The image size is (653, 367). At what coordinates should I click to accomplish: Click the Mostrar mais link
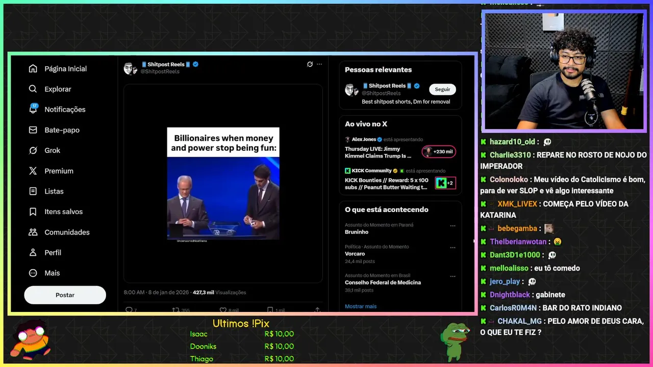coord(361,306)
